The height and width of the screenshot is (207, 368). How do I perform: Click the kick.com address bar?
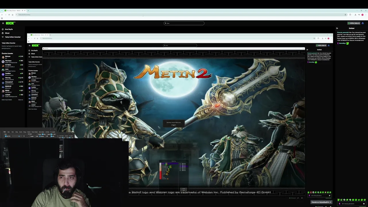pyautogui.click(x=181, y=15)
